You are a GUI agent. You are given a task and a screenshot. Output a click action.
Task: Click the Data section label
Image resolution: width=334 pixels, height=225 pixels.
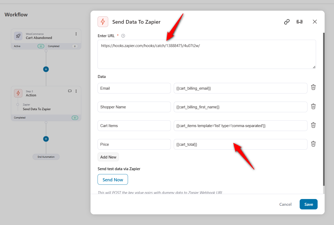(x=102, y=77)
